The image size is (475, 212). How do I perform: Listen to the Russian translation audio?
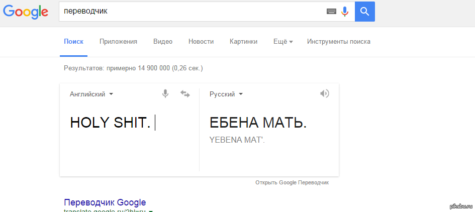(325, 93)
